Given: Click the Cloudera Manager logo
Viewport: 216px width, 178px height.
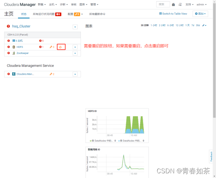Looking at the screenshot, I should tap(20, 5).
